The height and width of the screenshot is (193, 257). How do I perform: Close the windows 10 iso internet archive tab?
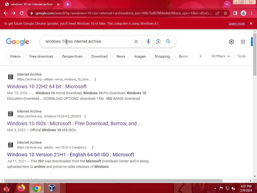pyautogui.click(x=58, y=4)
